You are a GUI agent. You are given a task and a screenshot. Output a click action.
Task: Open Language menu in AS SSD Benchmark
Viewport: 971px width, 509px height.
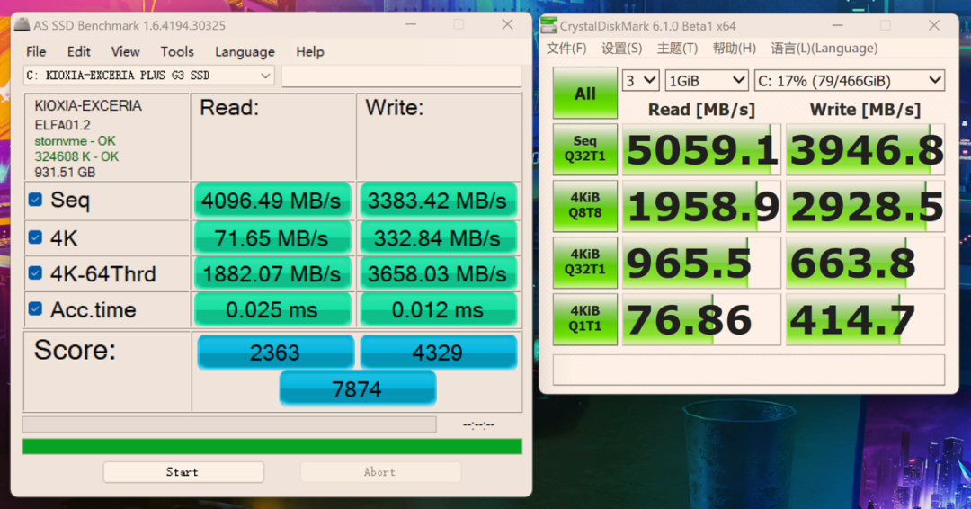(245, 52)
